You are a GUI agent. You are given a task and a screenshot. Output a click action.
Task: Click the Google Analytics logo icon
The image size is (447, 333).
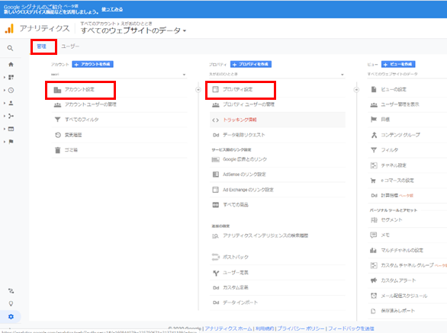pos(9,28)
